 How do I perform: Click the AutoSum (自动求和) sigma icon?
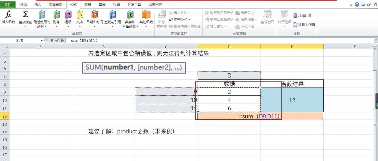[x=25, y=14]
